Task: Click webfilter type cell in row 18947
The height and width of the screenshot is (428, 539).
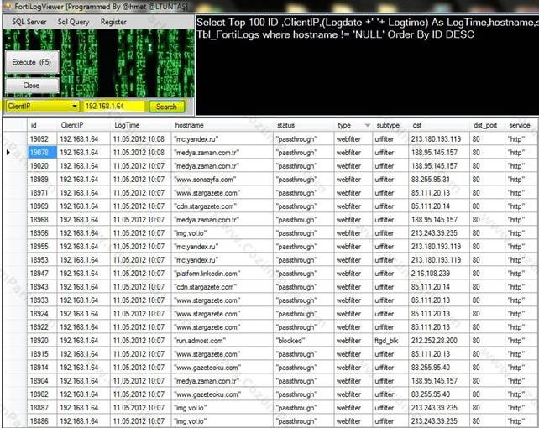Action: tap(353, 274)
